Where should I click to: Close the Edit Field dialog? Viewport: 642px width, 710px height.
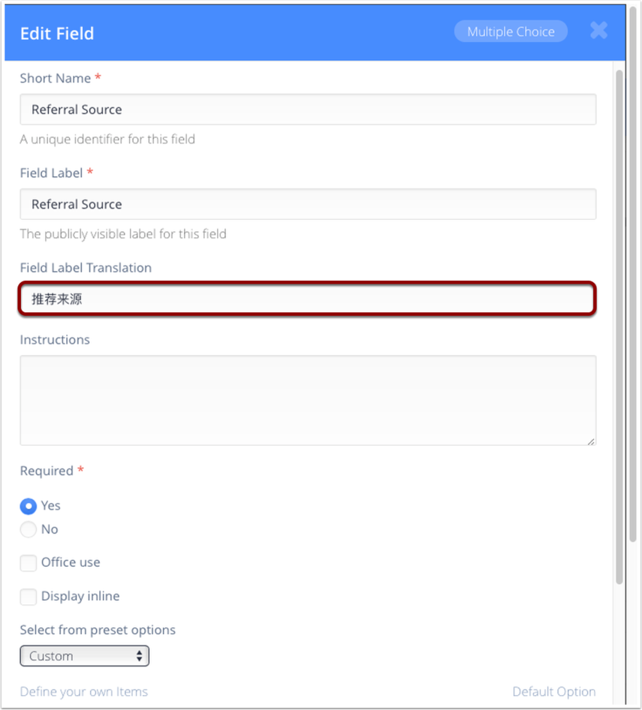(598, 31)
